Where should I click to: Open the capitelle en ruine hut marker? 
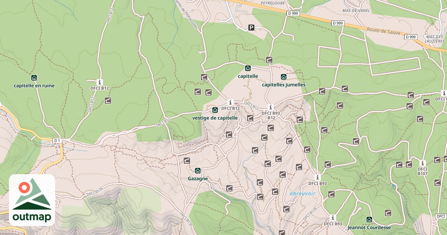point(34,78)
